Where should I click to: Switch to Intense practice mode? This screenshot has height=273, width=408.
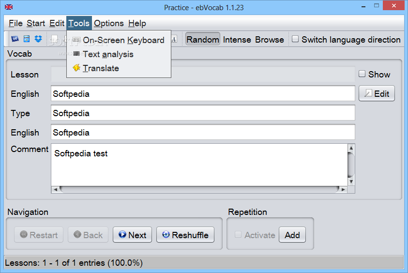pyautogui.click(x=237, y=40)
